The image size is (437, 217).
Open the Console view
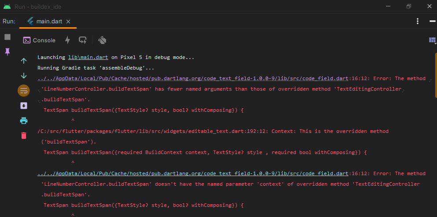(39, 40)
